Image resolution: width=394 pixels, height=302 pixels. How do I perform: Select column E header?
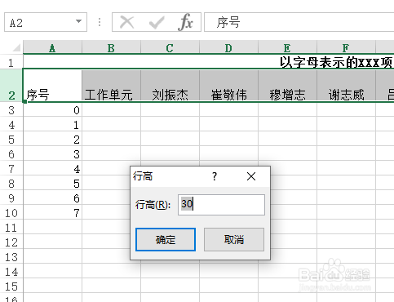pyautogui.click(x=287, y=48)
